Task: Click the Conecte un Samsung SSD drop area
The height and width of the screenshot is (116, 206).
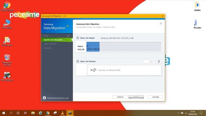Action: [124, 70]
